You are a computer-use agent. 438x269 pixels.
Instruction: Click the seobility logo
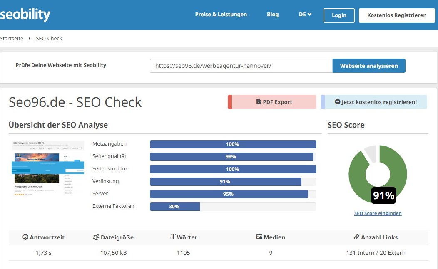click(25, 15)
